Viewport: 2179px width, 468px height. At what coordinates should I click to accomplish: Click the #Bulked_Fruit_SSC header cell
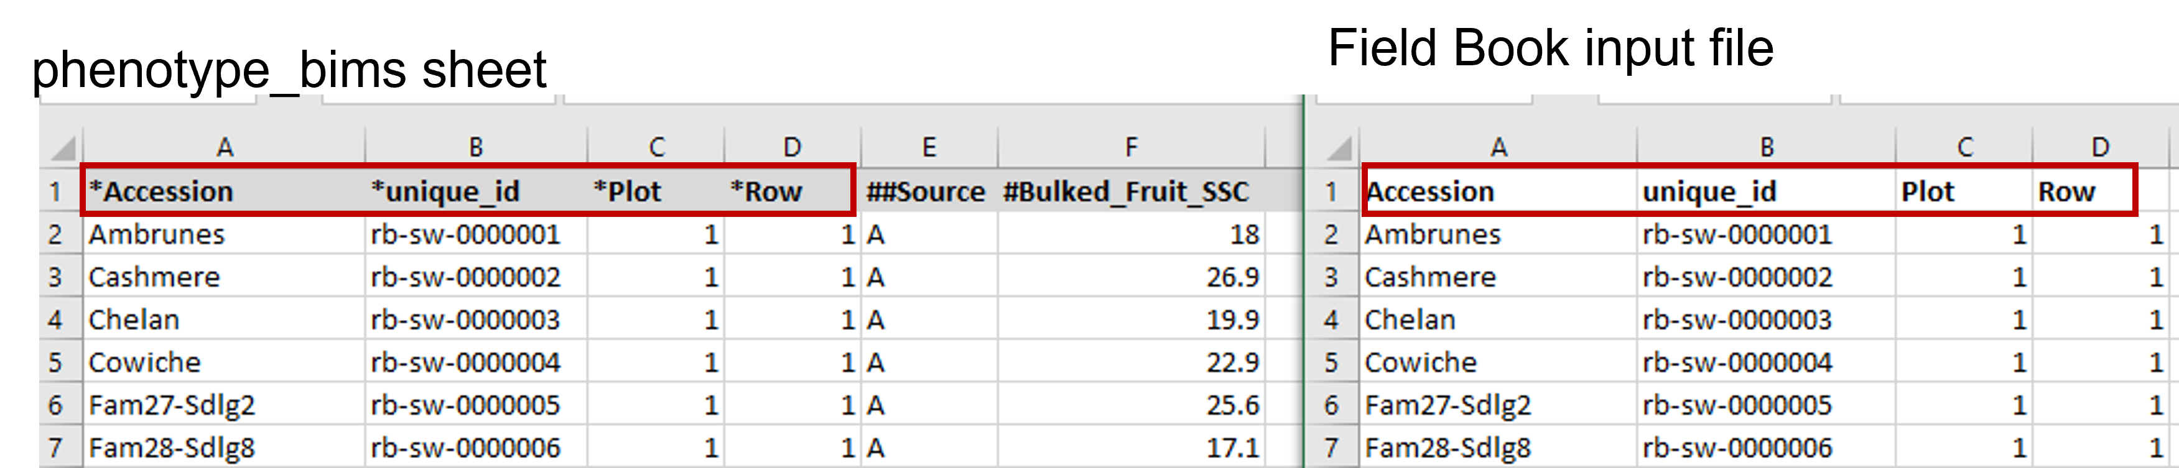(x=1131, y=191)
